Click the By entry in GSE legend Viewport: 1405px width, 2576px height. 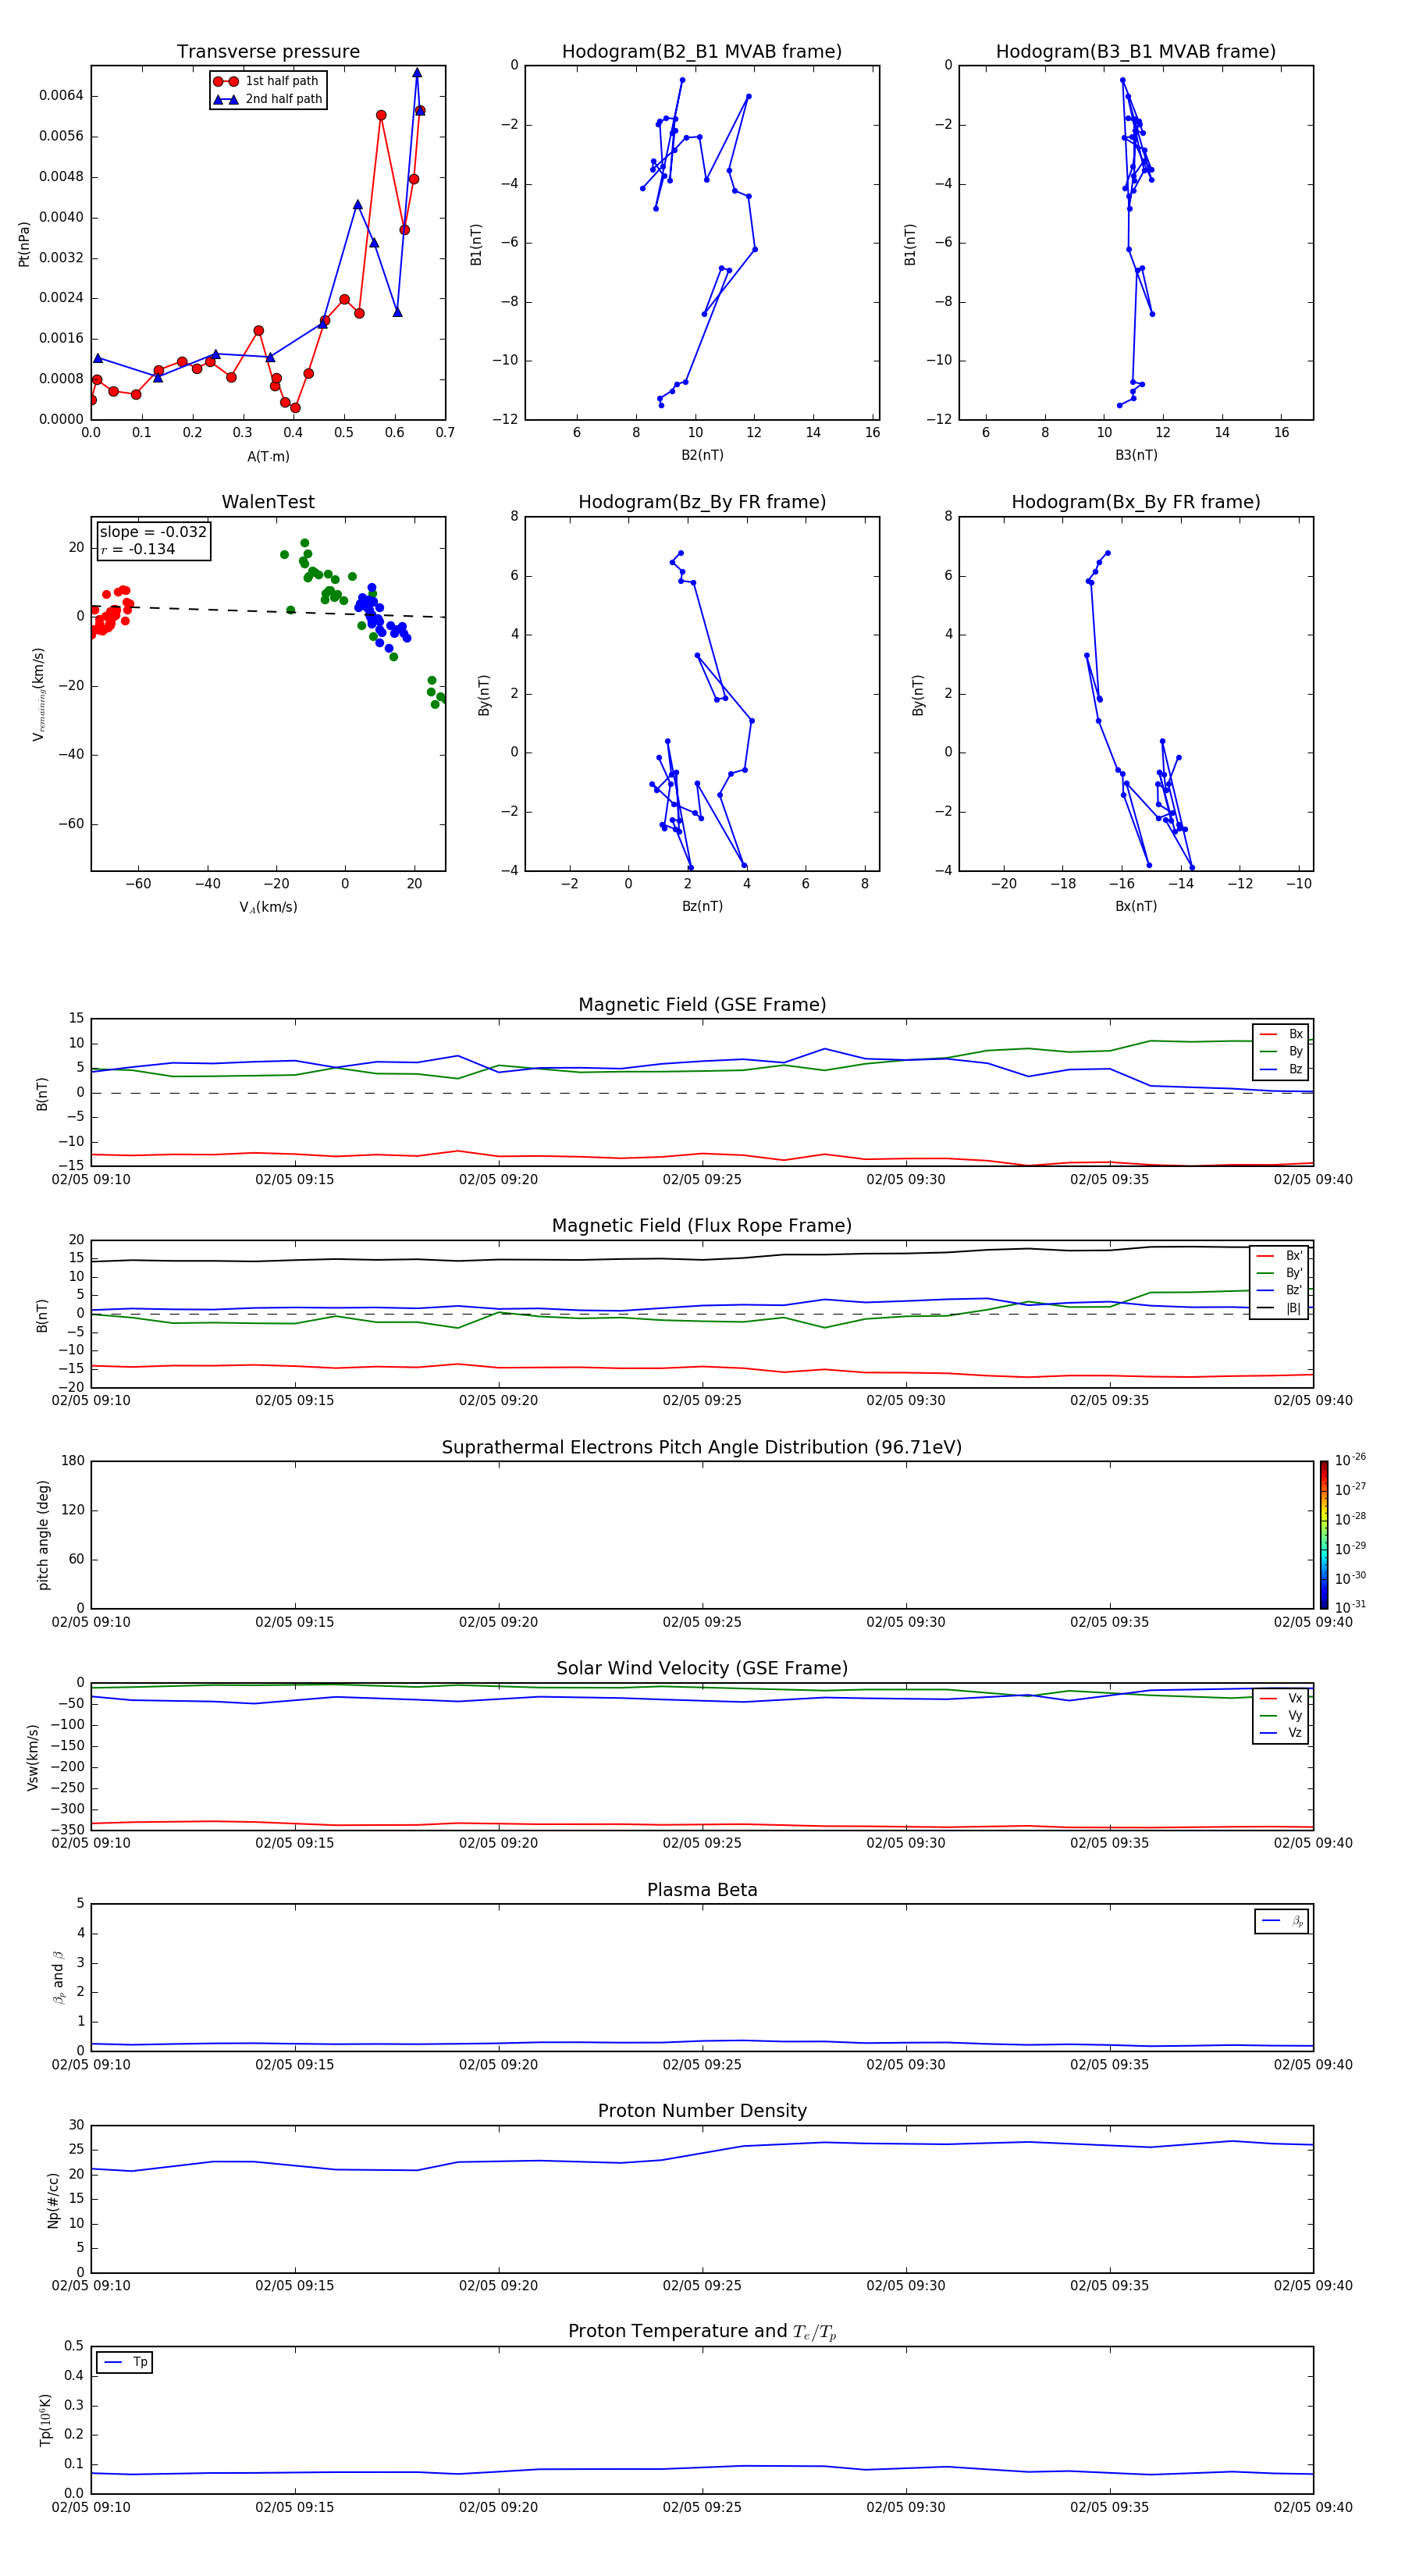coord(1281,1051)
